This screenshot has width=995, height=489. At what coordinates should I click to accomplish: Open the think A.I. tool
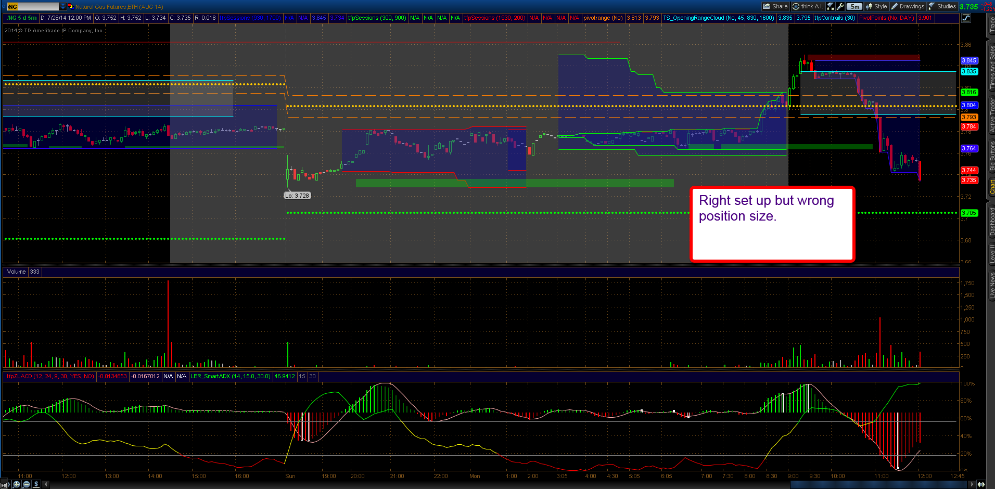[x=808, y=7]
